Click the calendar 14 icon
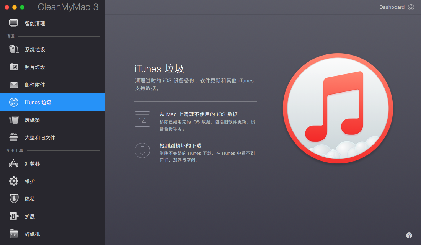This screenshot has width=421, height=245. click(142, 119)
